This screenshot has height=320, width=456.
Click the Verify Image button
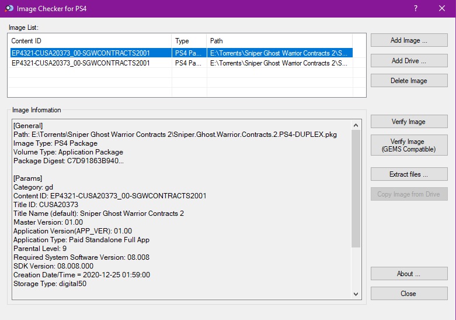[409, 121]
